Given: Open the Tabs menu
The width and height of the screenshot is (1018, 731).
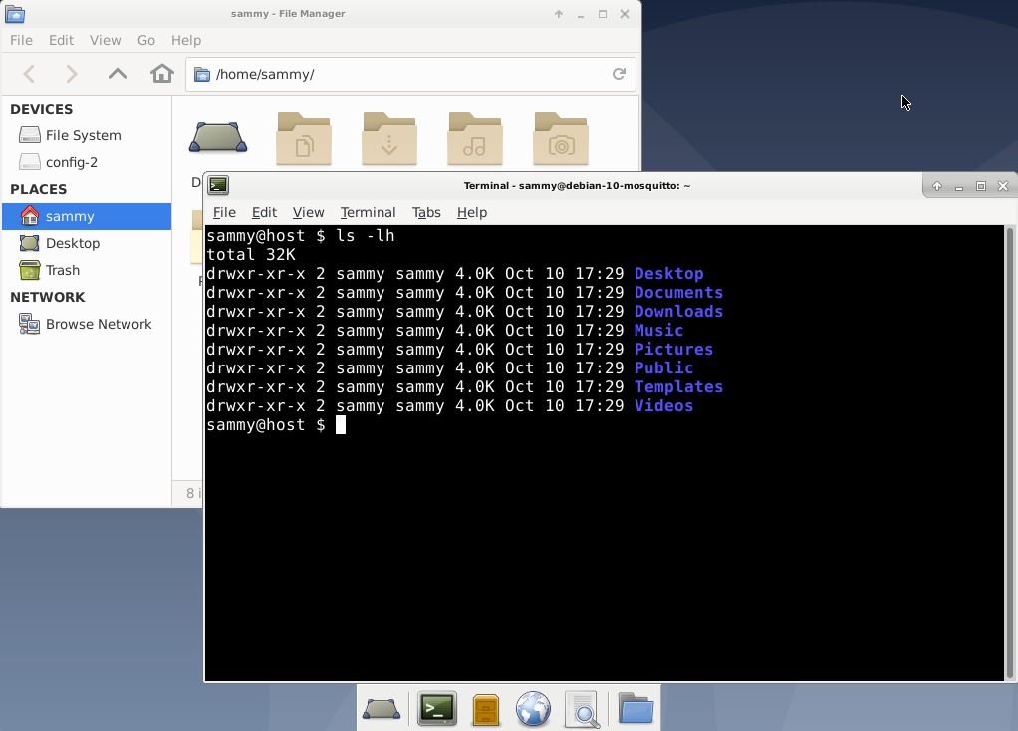Looking at the screenshot, I should [x=426, y=212].
